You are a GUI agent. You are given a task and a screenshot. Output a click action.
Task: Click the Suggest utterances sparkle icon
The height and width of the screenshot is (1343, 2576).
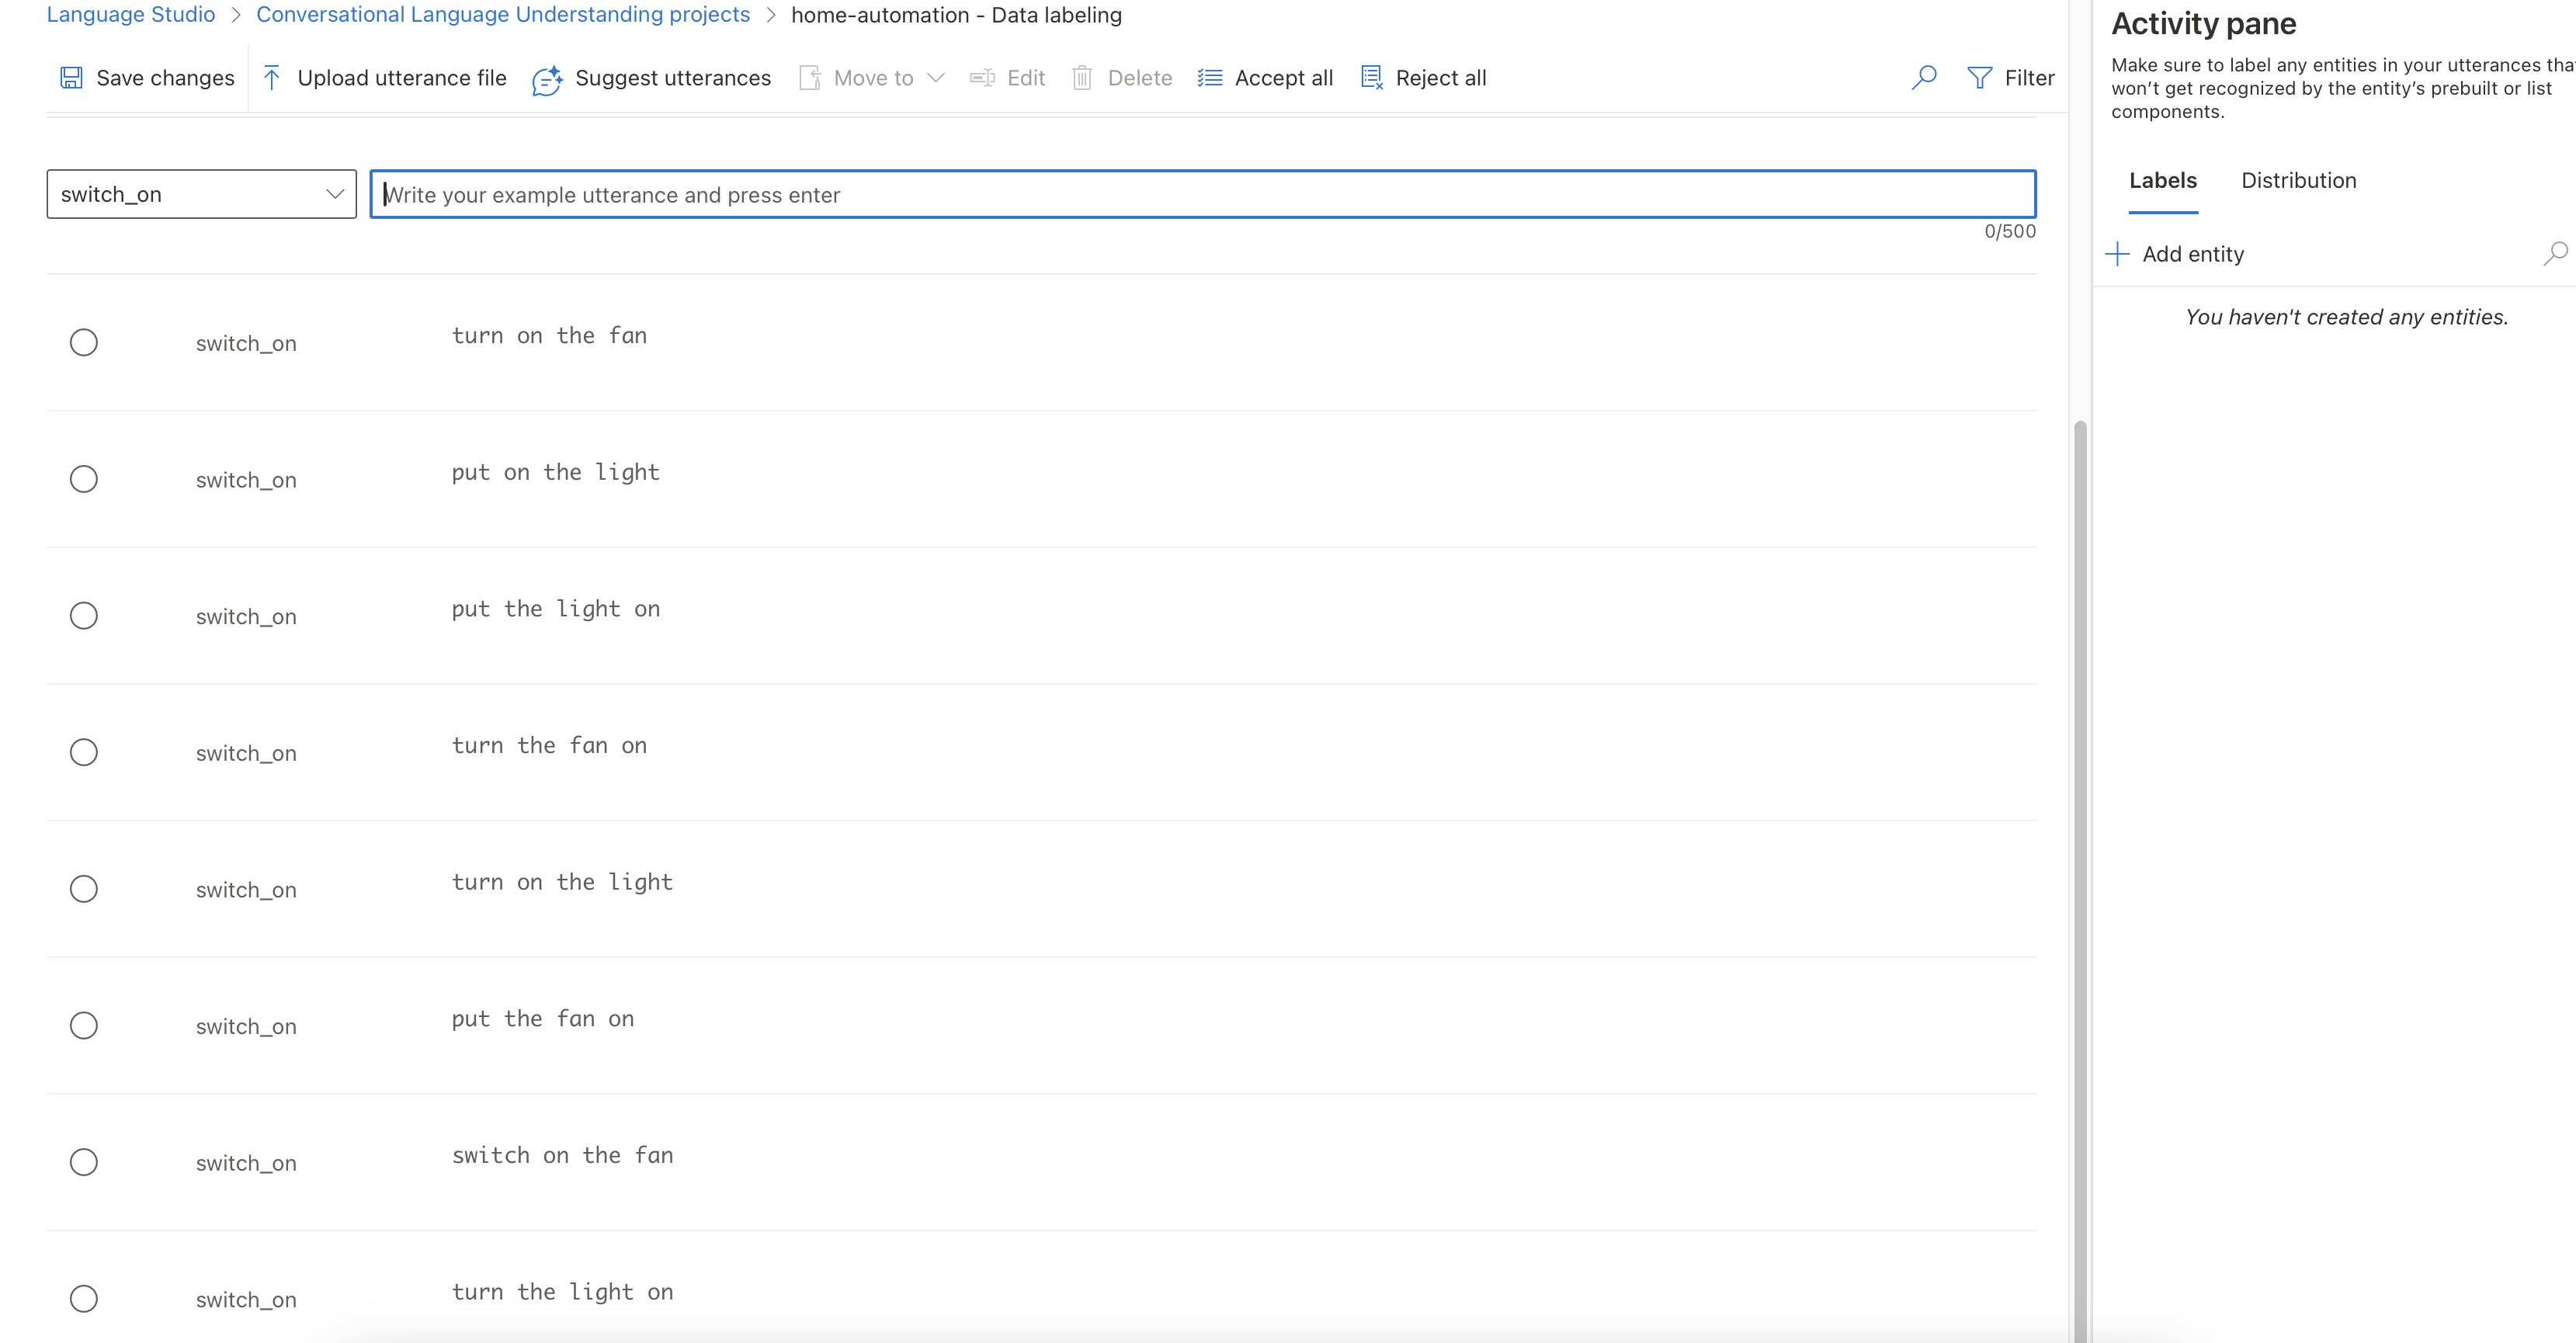pyautogui.click(x=547, y=79)
